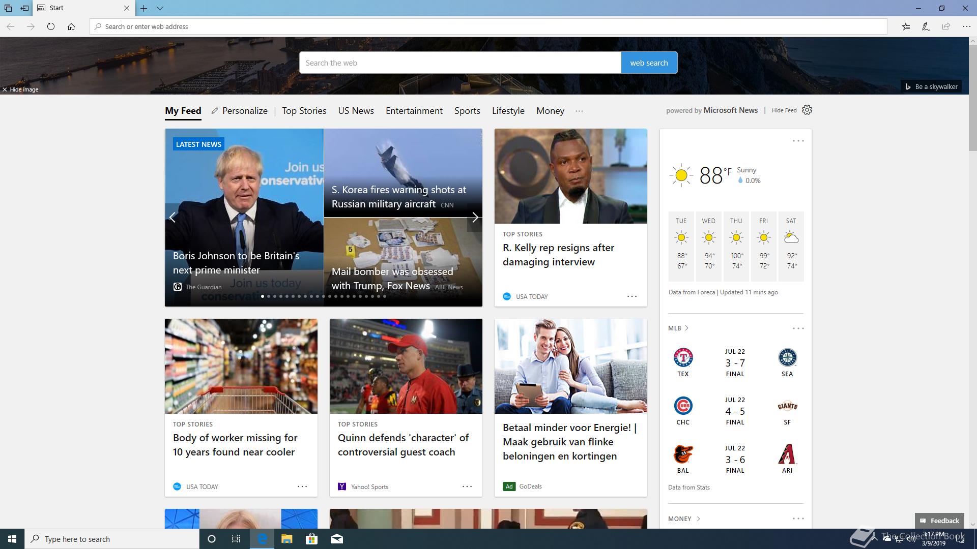Screen dimensions: 977x549
Task: Open MLB card options ellipsis
Action: (x=798, y=328)
